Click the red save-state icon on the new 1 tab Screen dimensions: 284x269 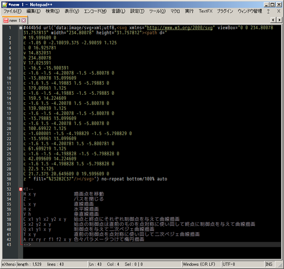pos(6,20)
